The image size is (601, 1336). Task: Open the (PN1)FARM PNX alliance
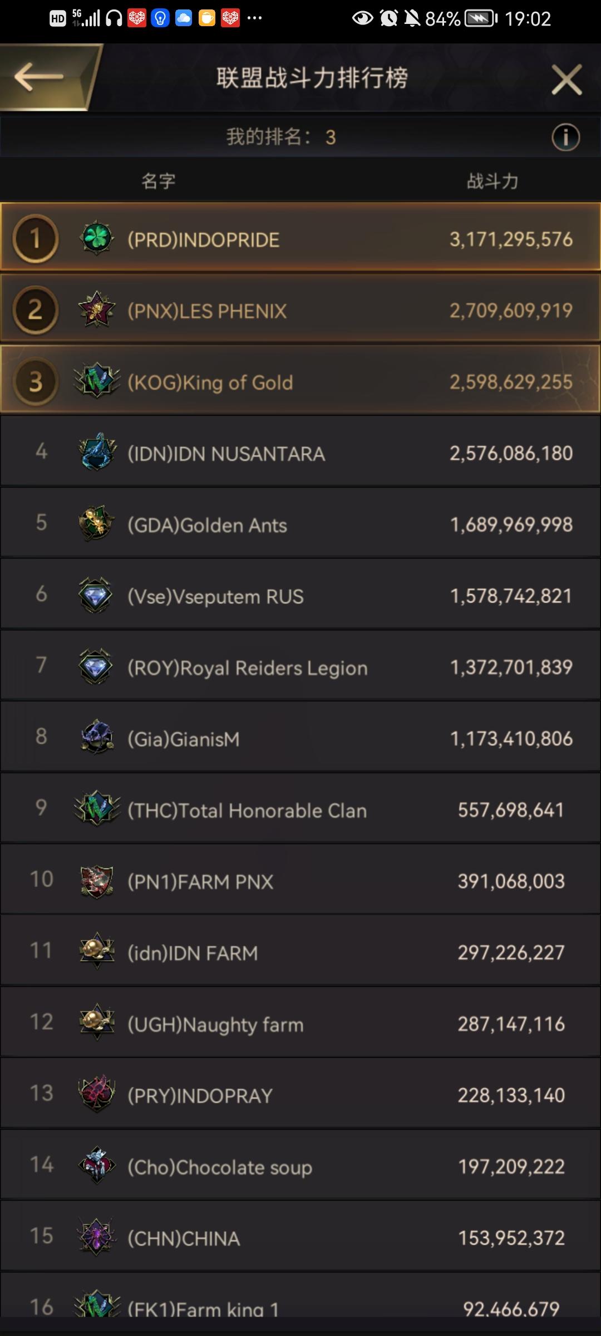(x=300, y=880)
